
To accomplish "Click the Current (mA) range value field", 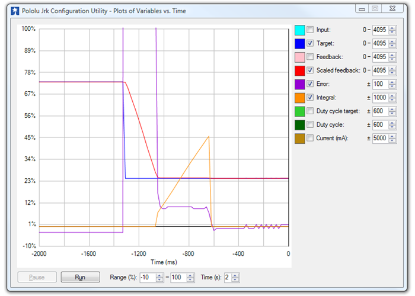I will [379, 139].
